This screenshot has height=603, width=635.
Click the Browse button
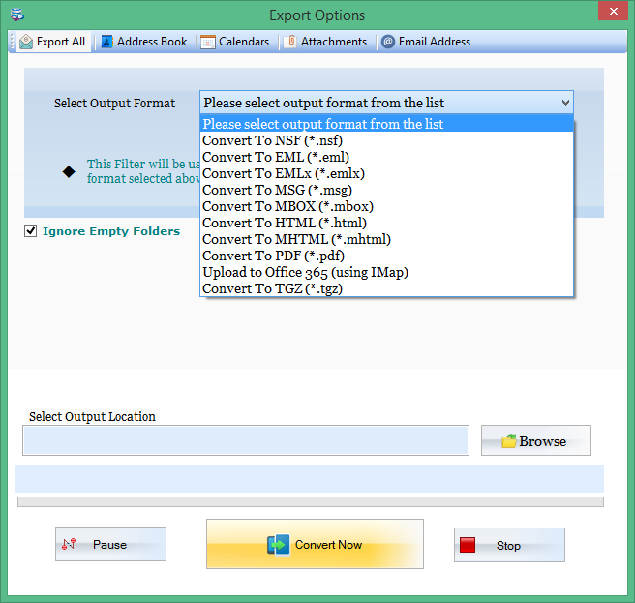536,440
